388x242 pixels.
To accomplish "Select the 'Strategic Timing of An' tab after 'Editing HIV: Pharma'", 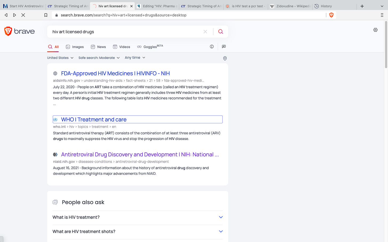I will coord(201,6).
